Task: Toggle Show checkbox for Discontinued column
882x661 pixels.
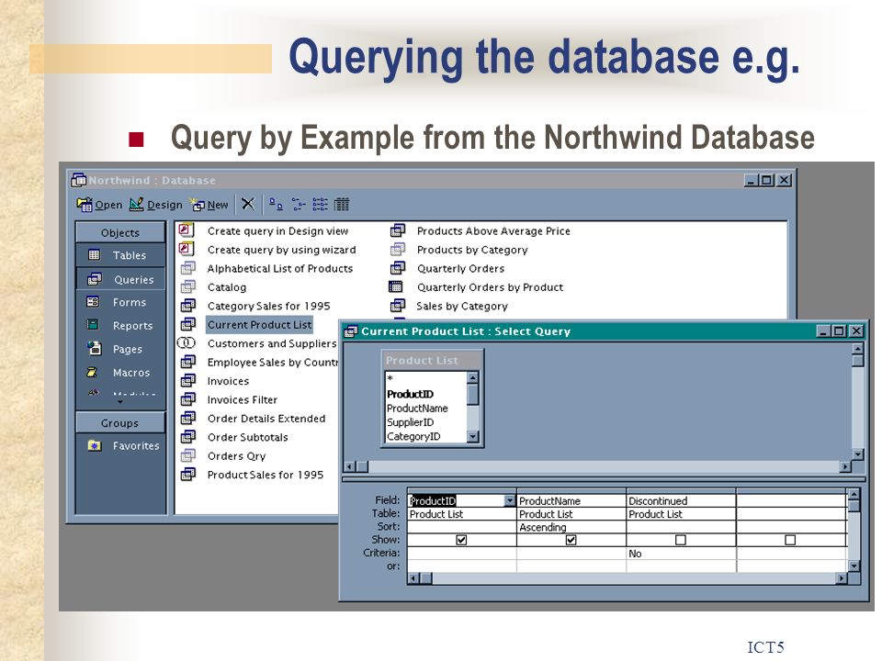Action: click(681, 540)
